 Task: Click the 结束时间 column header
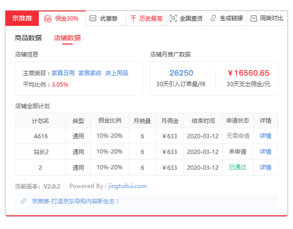[203, 121]
